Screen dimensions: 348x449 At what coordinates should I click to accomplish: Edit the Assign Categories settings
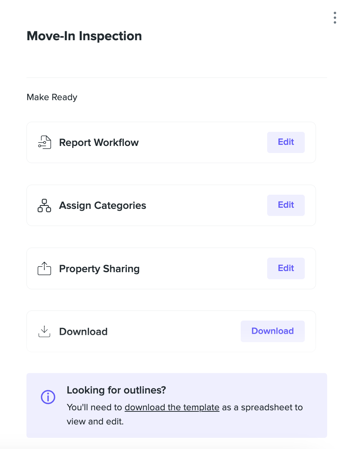tap(286, 205)
